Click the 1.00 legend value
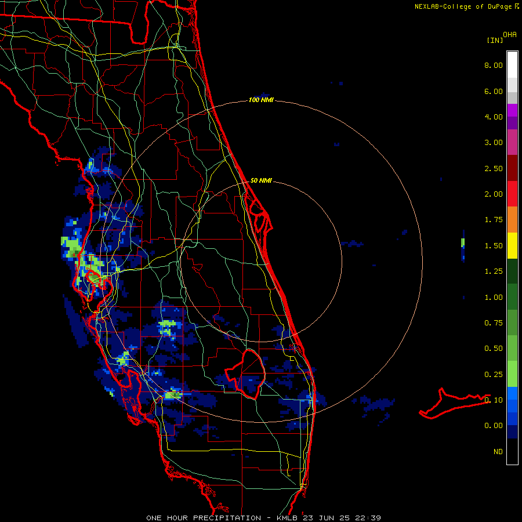This screenshot has height=522, width=522. pos(494,298)
